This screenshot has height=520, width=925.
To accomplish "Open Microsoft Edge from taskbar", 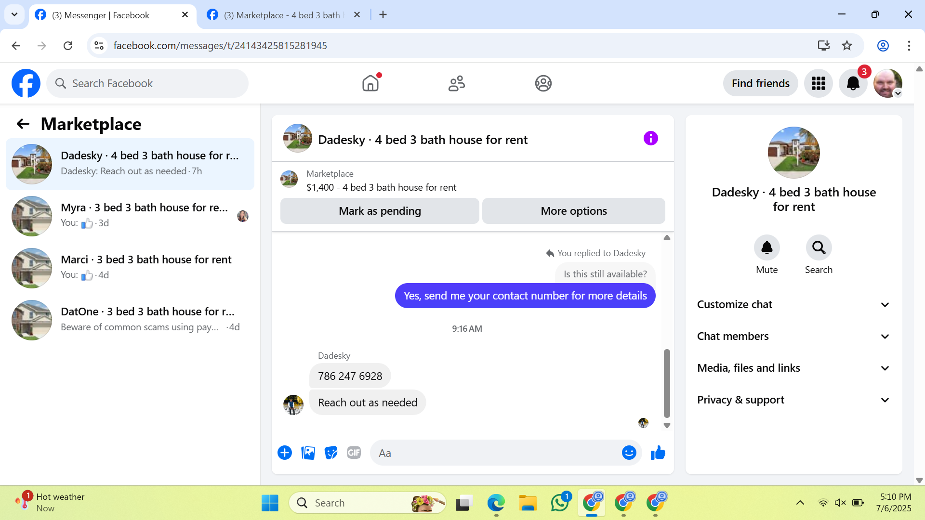I will [496, 503].
